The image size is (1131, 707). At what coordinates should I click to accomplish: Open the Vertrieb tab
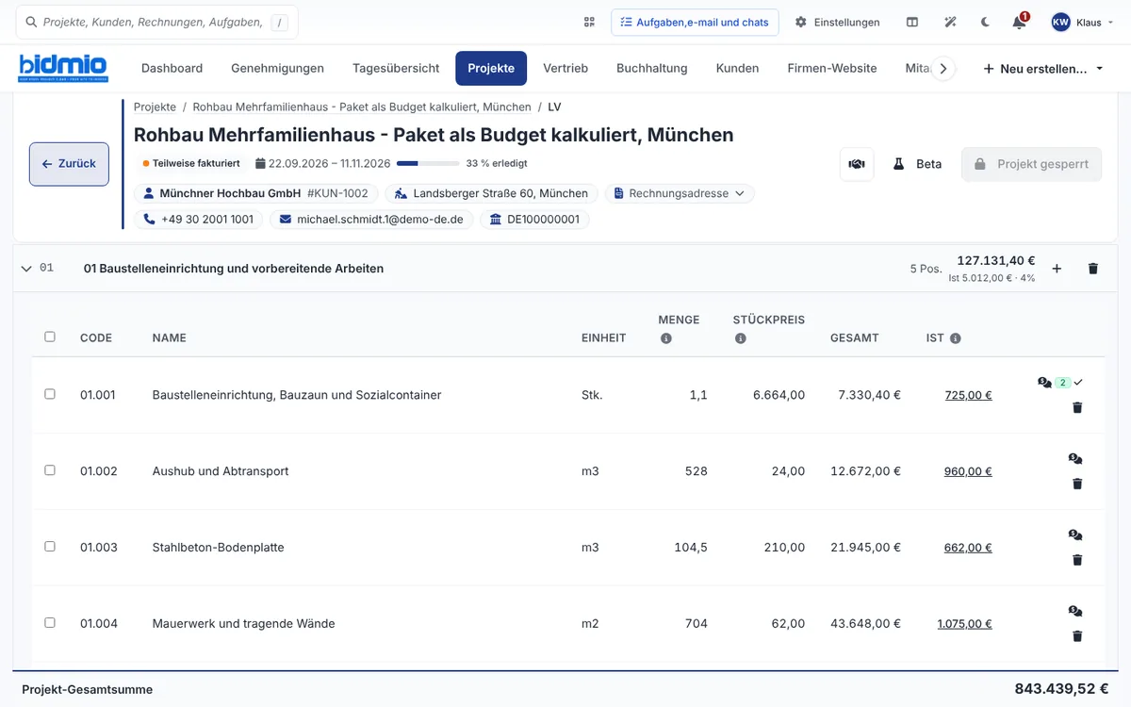pyautogui.click(x=565, y=68)
